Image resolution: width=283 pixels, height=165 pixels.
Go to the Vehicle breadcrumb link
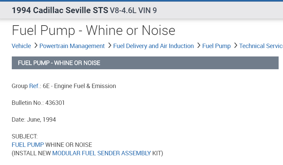pos(21,46)
